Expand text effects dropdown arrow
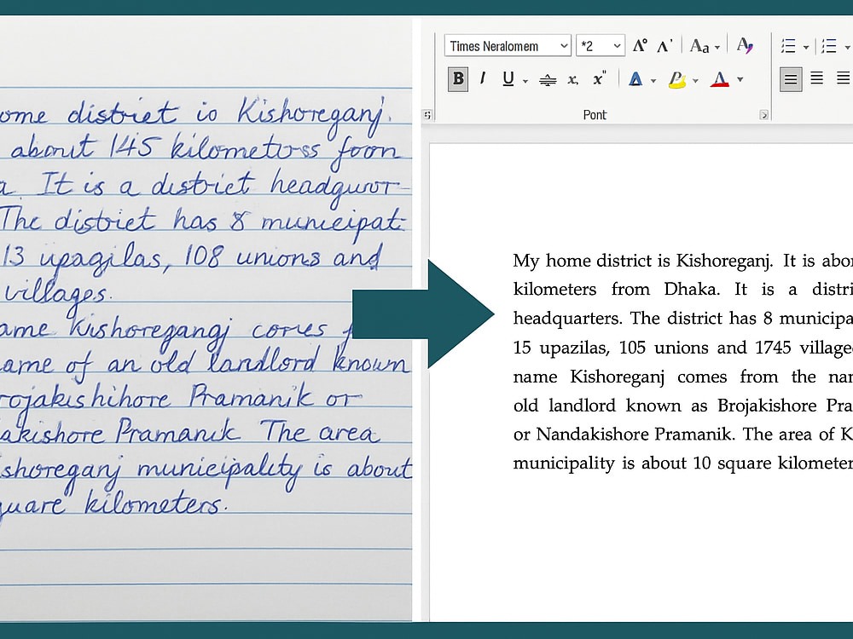Image resolution: width=853 pixels, height=639 pixels. click(x=653, y=81)
